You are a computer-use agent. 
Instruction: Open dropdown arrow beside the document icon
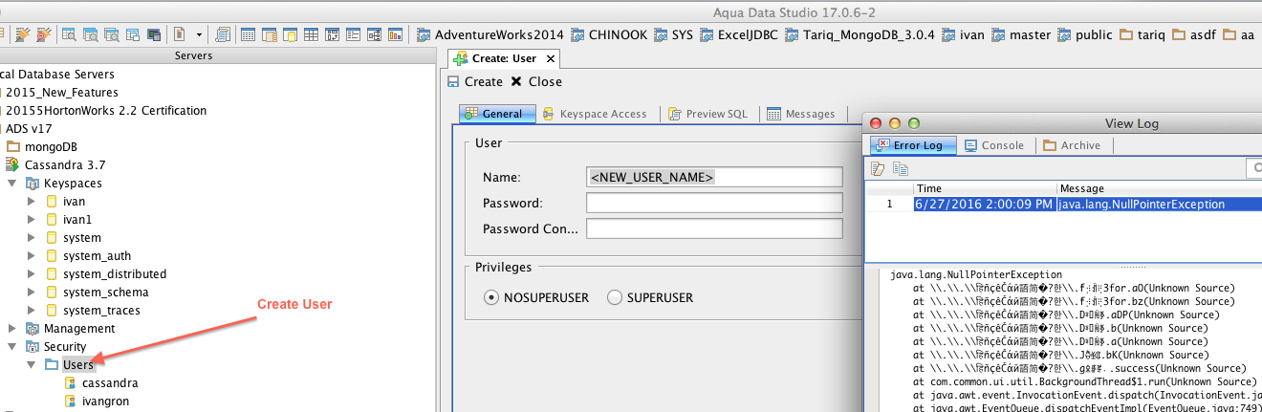click(199, 34)
